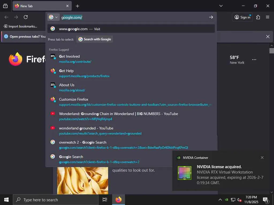274x205 pixels.
Task: Open the network tray icon
Action: coord(233,200)
